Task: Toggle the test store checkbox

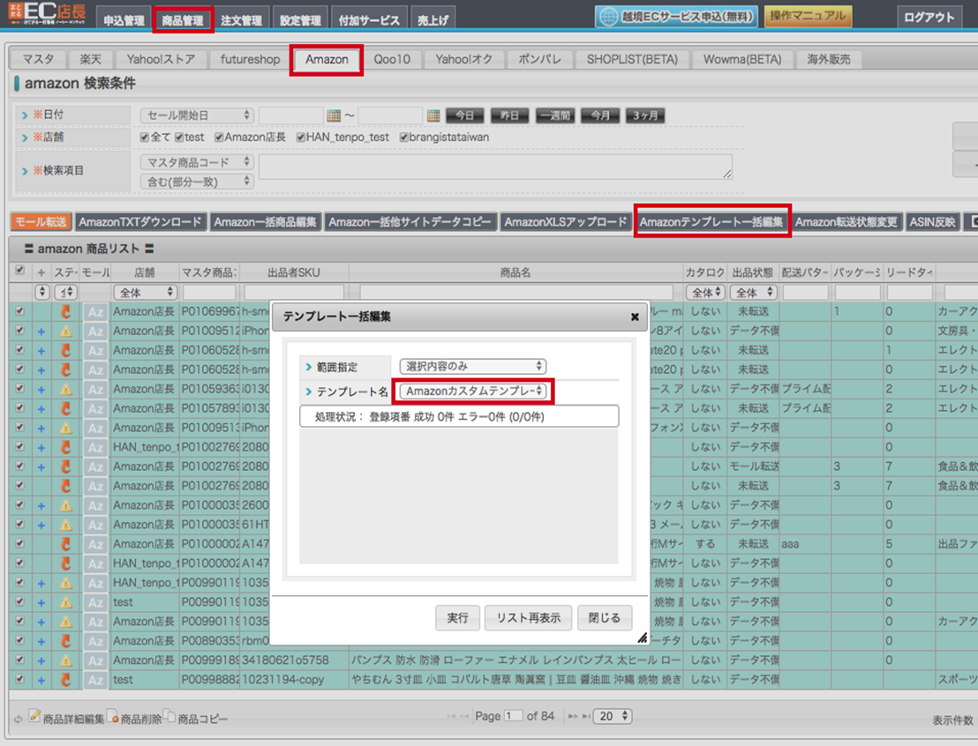Action: click(x=179, y=137)
